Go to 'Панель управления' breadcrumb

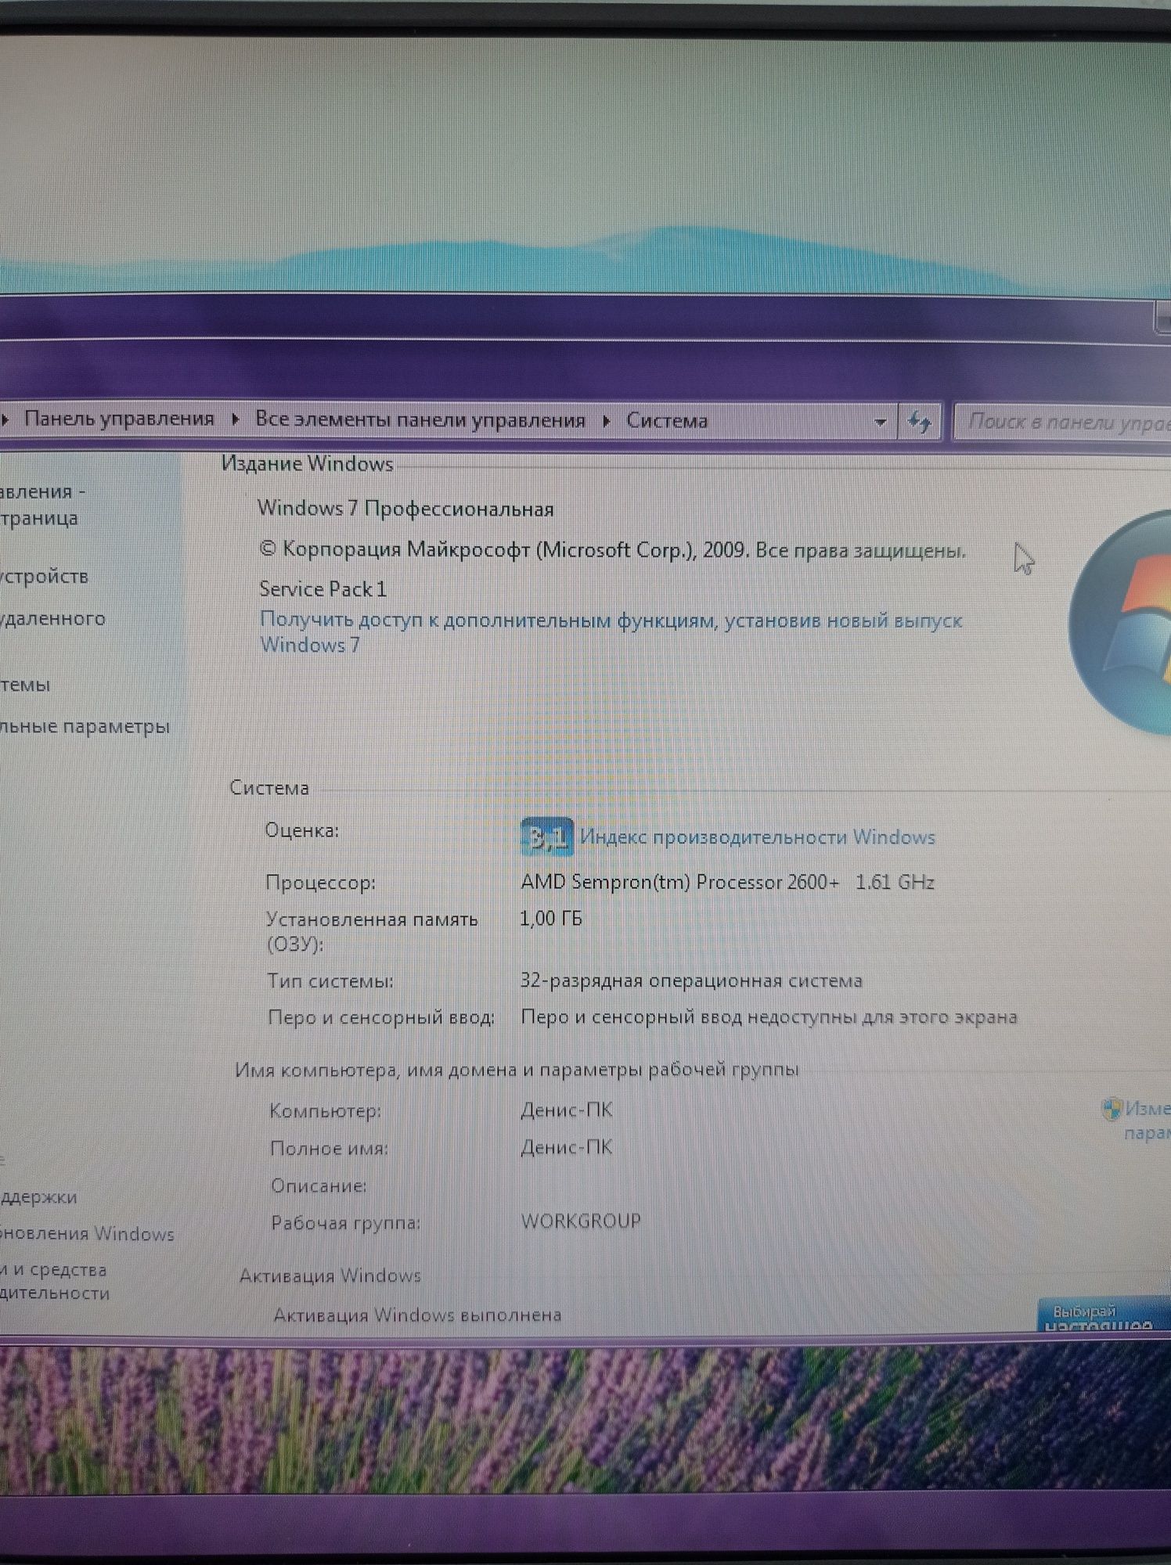coord(119,419)
